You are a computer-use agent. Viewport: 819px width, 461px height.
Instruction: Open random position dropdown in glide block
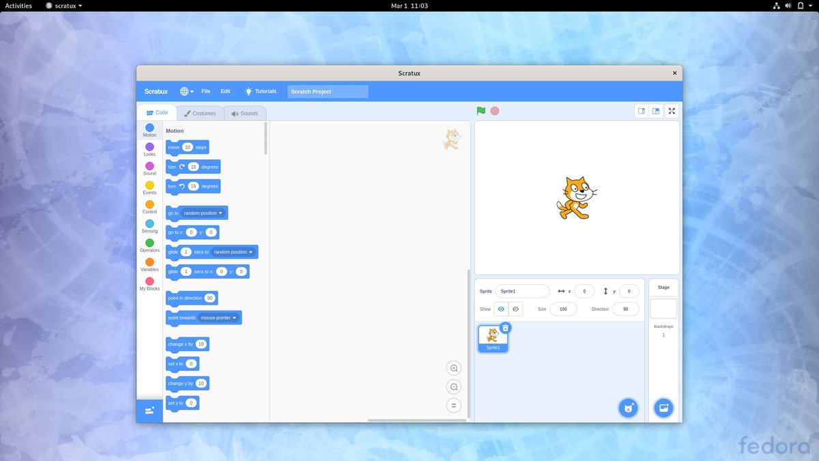pyautogui.click(x=233, y=252)
